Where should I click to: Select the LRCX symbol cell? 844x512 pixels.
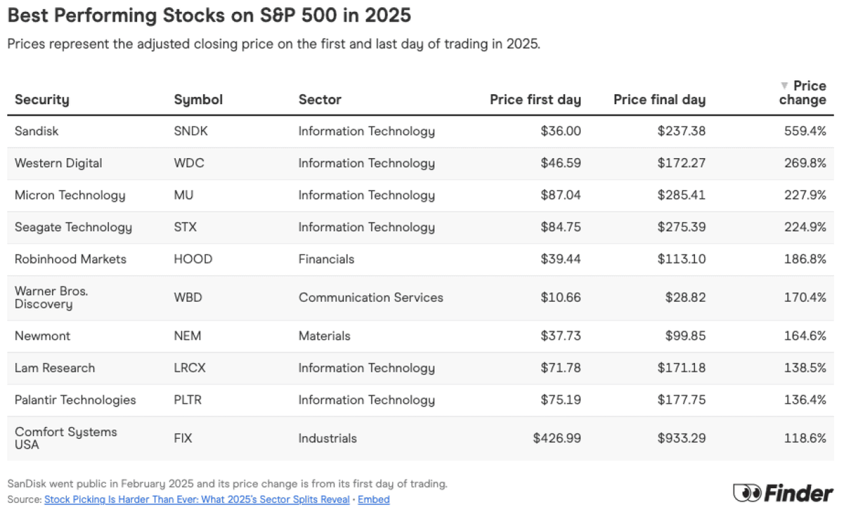[x=190, y=368]
